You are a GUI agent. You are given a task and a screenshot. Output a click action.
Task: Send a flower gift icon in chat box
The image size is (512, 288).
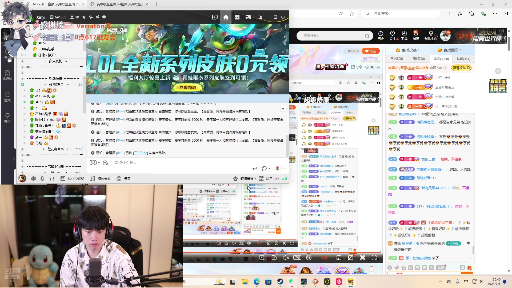(277, 168)
